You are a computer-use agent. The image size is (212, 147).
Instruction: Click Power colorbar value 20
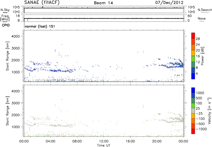pyautogui.click(x=198, y=50)
